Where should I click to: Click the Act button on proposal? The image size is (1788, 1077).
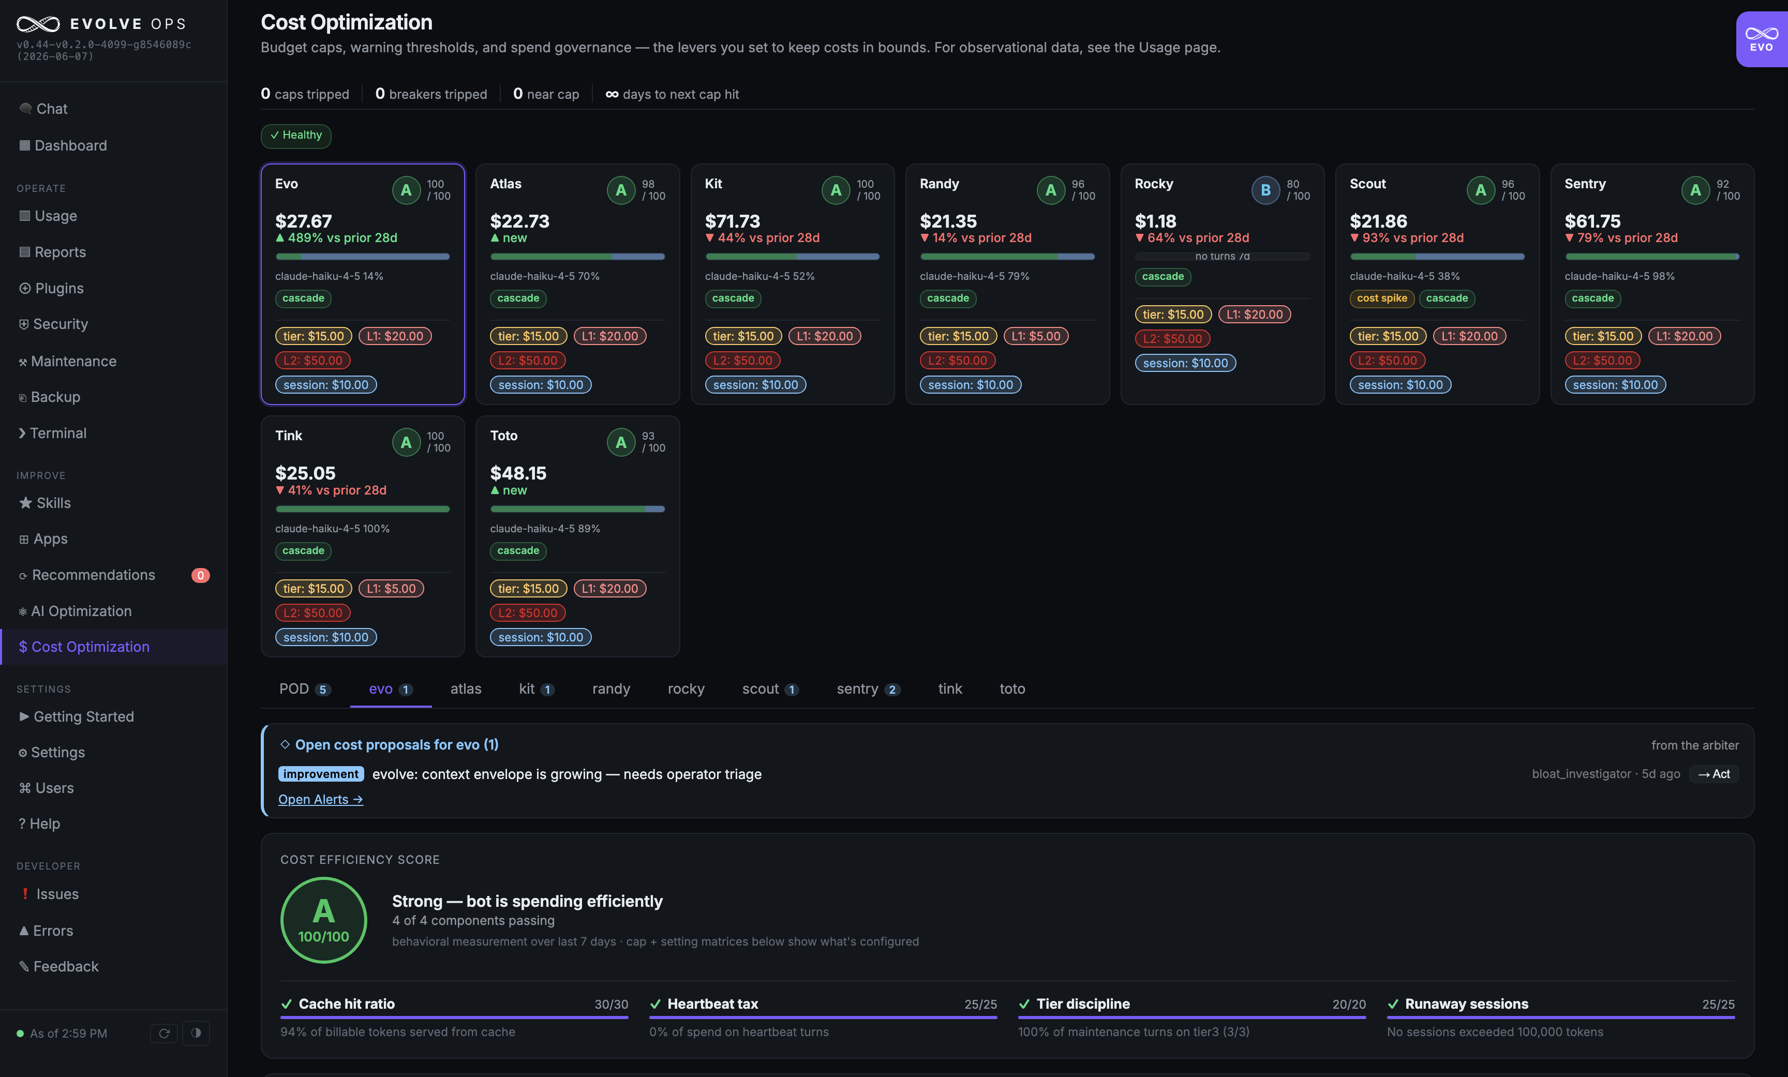point(1714,774)
